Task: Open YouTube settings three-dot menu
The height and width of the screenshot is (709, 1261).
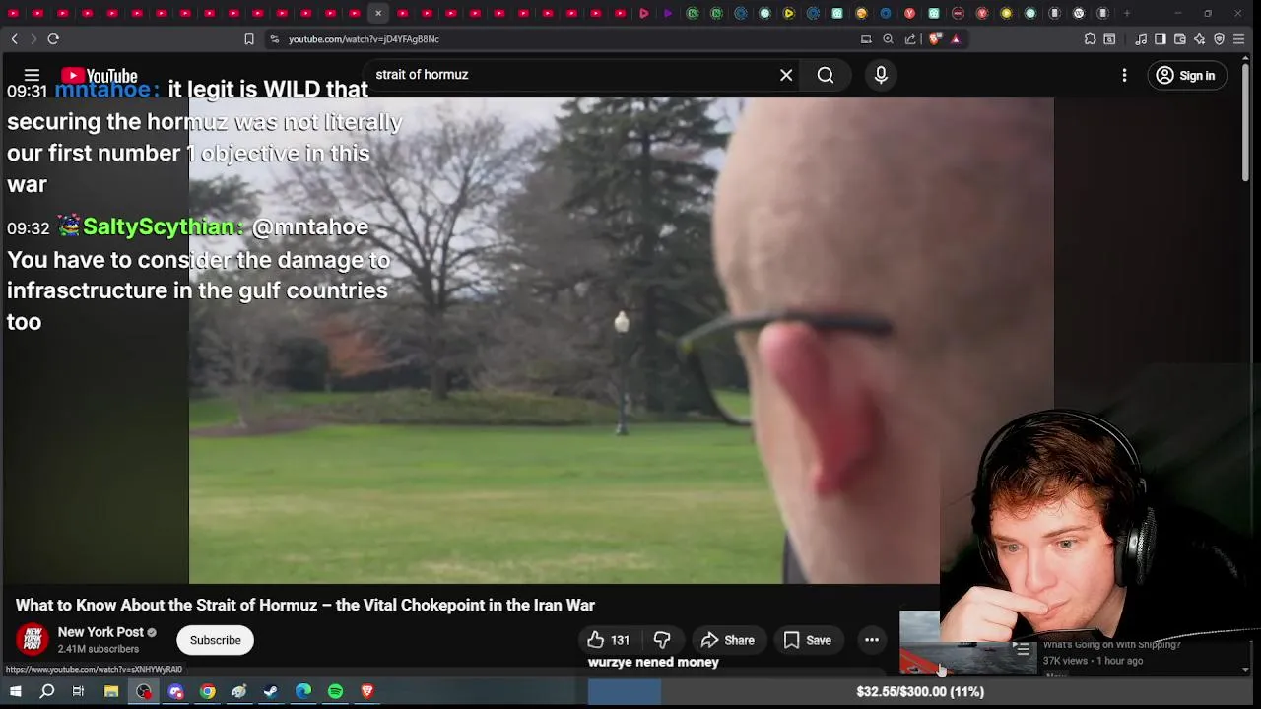Action: 1124,75
